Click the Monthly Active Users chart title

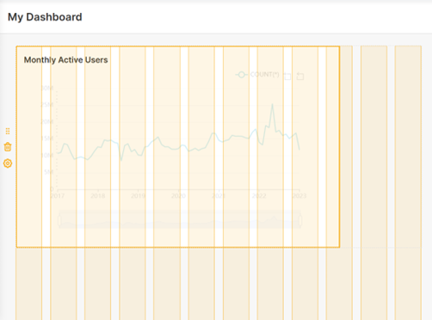[x=65, y=60]
